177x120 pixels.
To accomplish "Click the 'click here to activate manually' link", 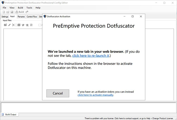I will 95,95.
